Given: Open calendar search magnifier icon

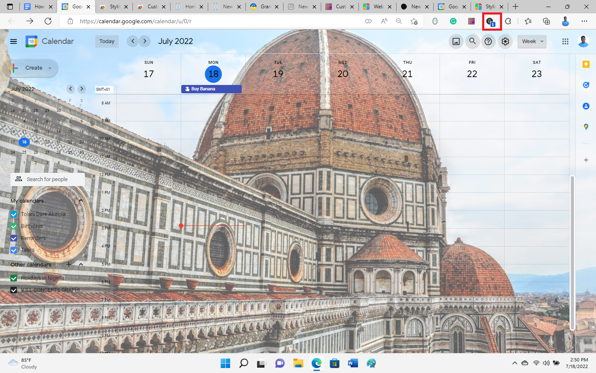Looking at the screenshot, I should (472, 41).
